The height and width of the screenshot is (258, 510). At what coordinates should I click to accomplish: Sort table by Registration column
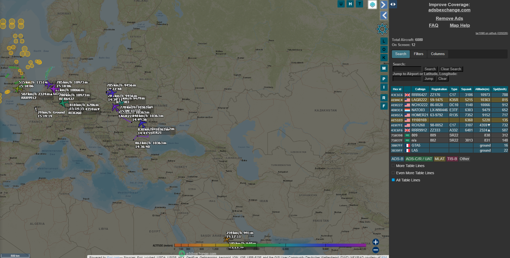(439, 89)
